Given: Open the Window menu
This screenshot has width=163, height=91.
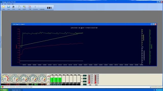Looking at the screenshot, I should click(9, 4).
